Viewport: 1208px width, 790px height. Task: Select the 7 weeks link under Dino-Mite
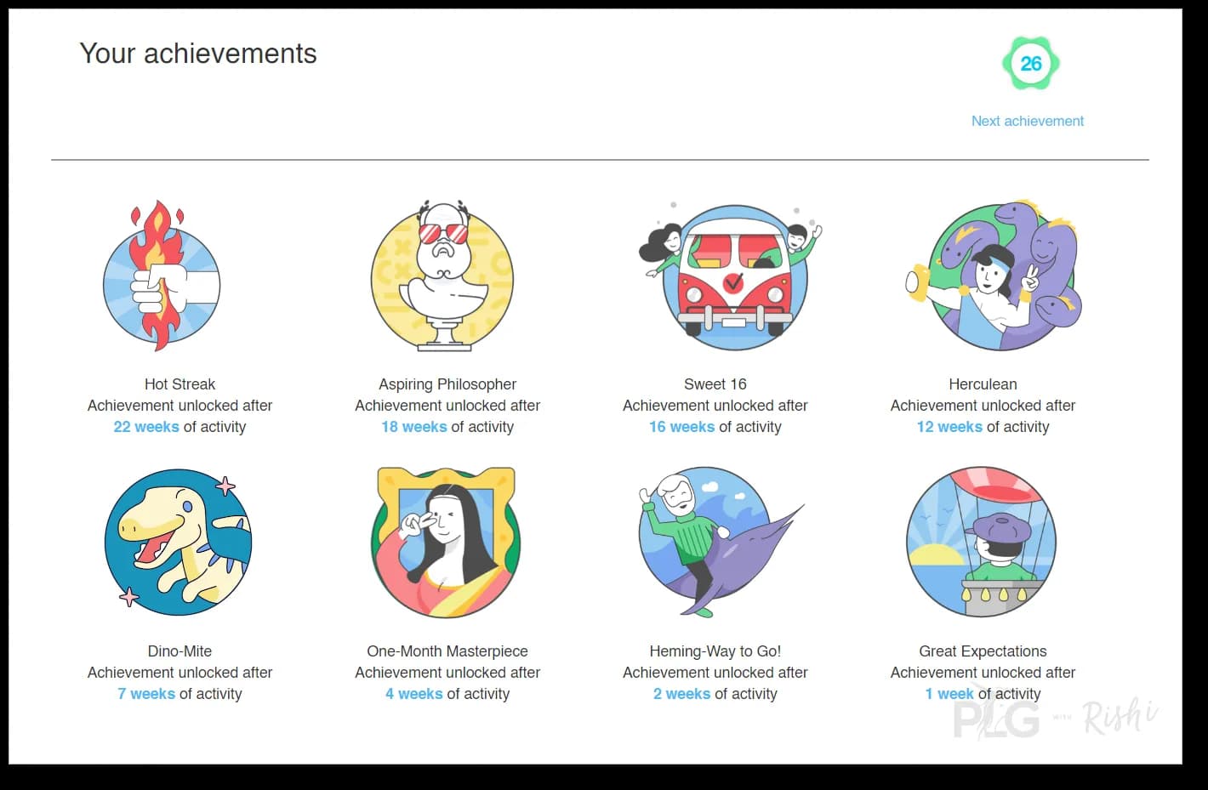tap(146, 694)
